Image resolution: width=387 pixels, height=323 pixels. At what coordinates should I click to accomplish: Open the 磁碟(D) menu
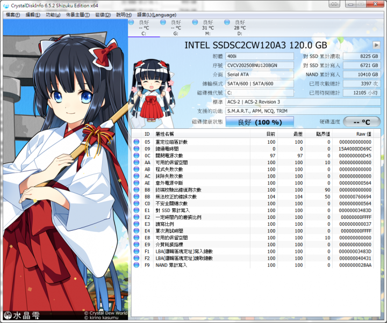tap(103, 15)
